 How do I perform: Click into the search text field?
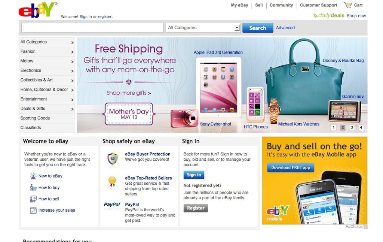pyautogui.click(x=93, y=28)
